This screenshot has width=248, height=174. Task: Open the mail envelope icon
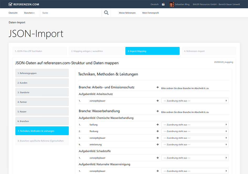163,4
